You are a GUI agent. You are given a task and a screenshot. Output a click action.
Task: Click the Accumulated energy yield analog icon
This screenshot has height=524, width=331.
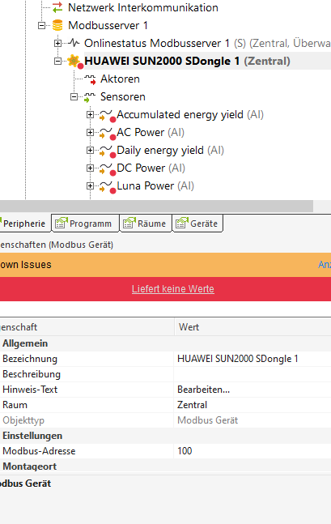click(108, 115)
